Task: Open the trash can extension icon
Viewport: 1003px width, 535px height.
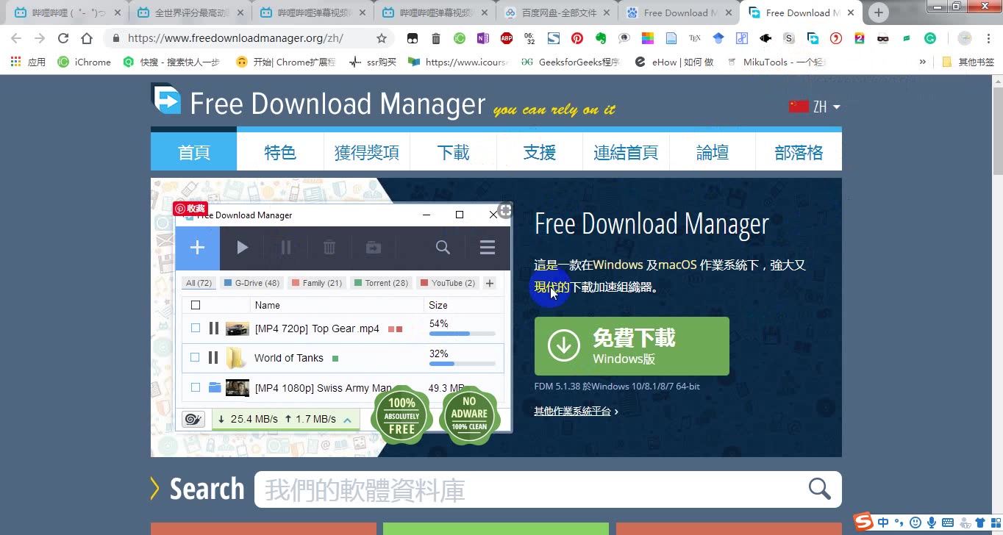Action: pyautogui.click(x=435, y=38)
